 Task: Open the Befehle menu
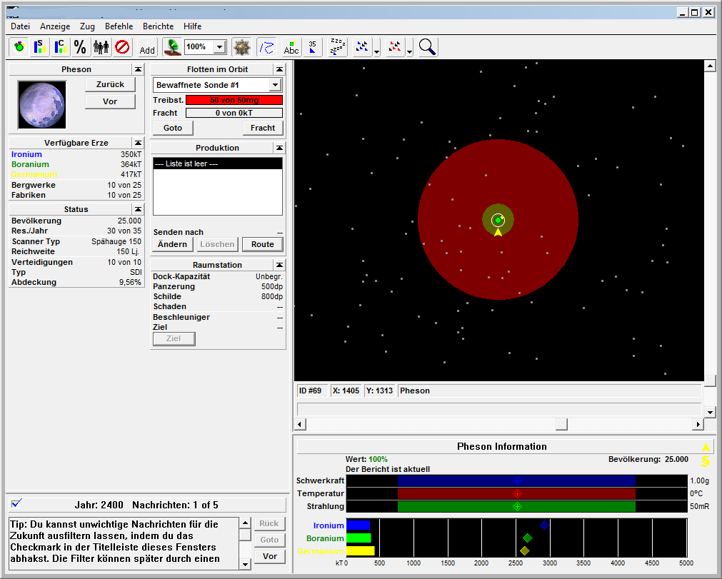[119, 26]
